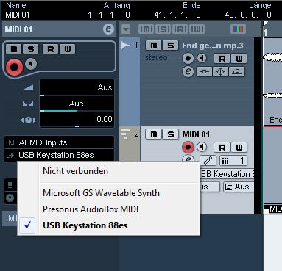The height and width of the screenshot is (271, 282).
Task: Toggle inspector record enable button
Action: [x=14, y=67]
